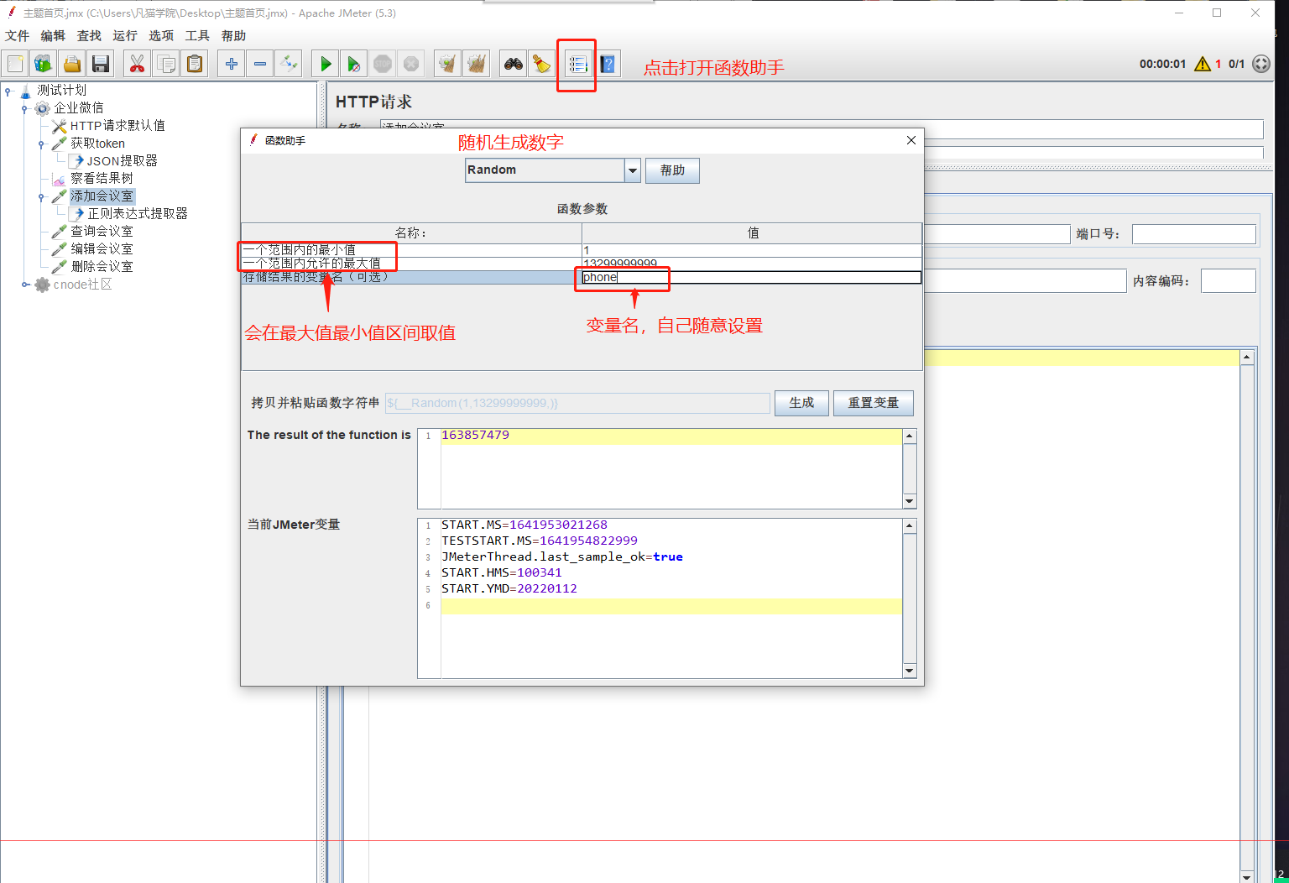Click the 生成 button
This screenshot has width=1289, height=883.
[801, 403]
